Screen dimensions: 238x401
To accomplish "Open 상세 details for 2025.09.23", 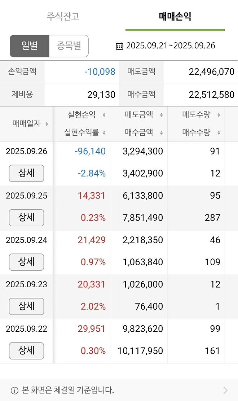I will [x=26, y=306].
